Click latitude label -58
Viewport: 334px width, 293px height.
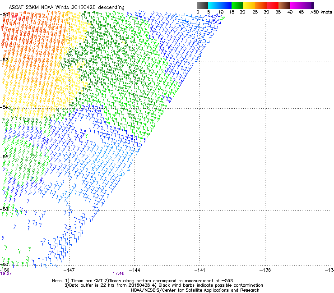pyautogui.click(x=4, y=209)
